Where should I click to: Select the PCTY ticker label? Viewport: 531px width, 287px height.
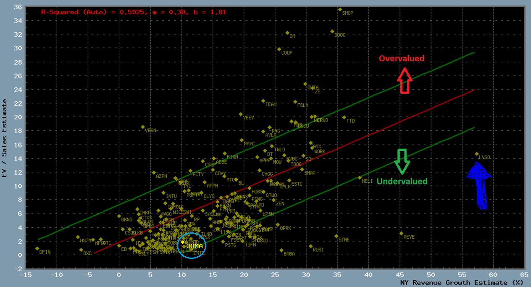pyautogui.click(x=198, y=175)
